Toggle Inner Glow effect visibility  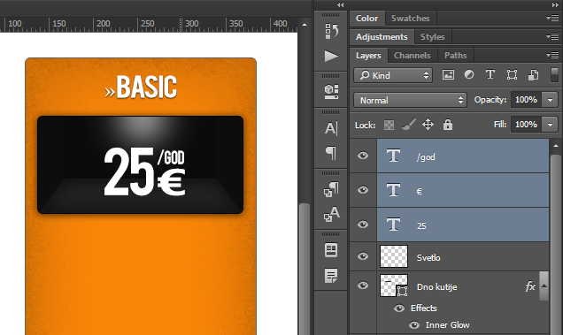414,325
